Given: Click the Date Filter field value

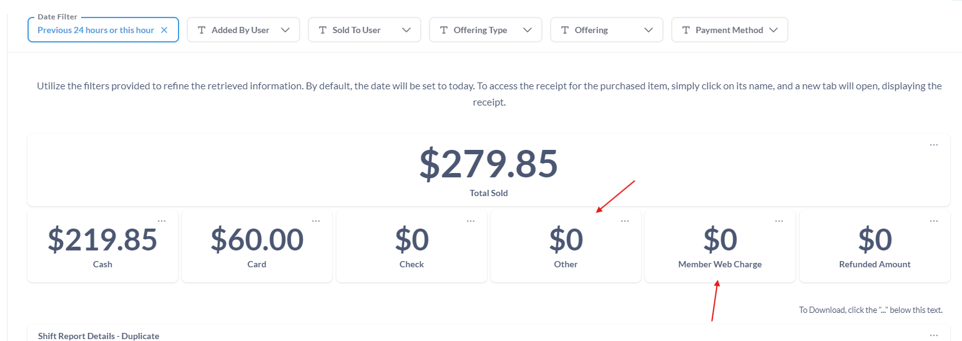Looking at the screenshot, I should click(x=96, y=30).
